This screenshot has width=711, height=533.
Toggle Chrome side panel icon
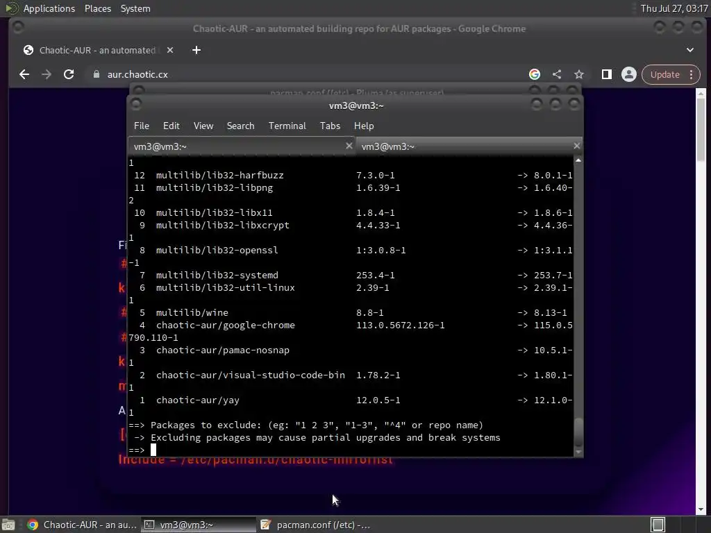pos(607,74)
